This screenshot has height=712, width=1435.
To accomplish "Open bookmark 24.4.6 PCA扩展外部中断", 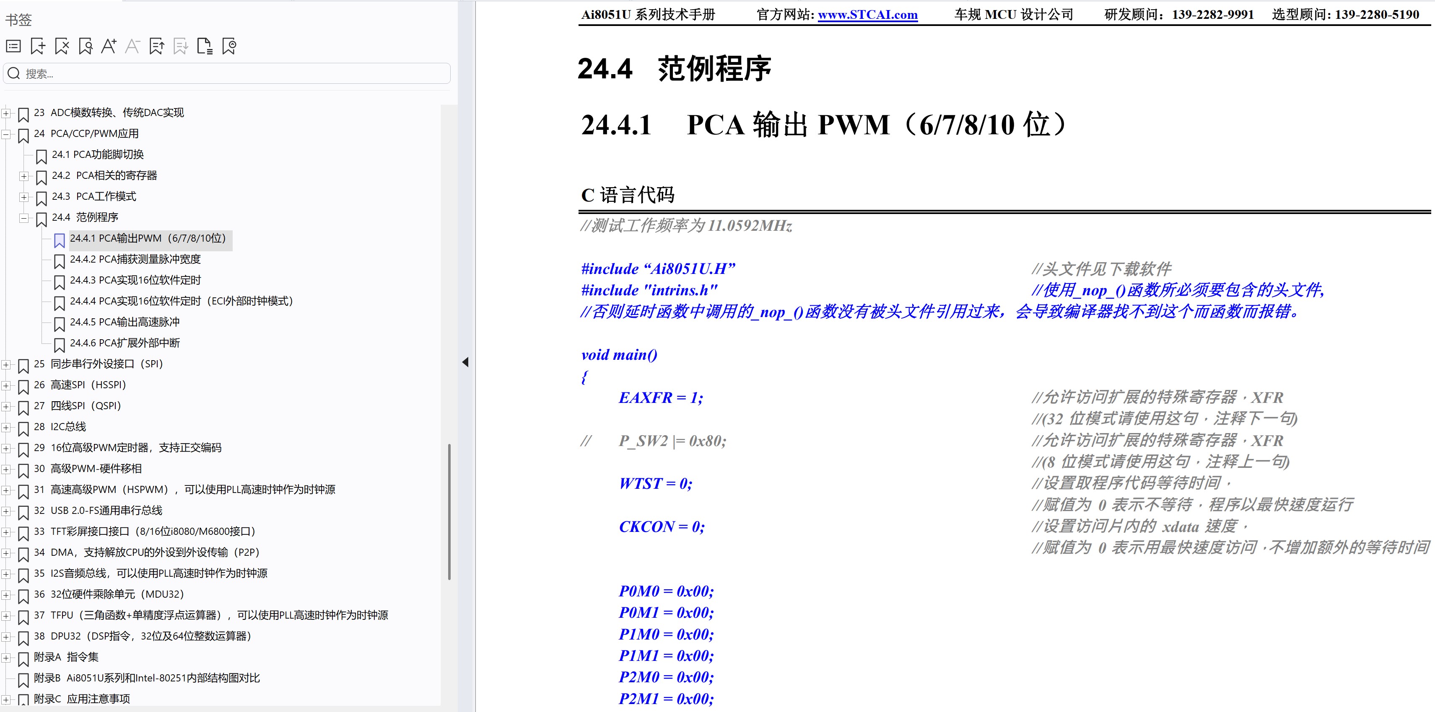I will click(125, 343).
